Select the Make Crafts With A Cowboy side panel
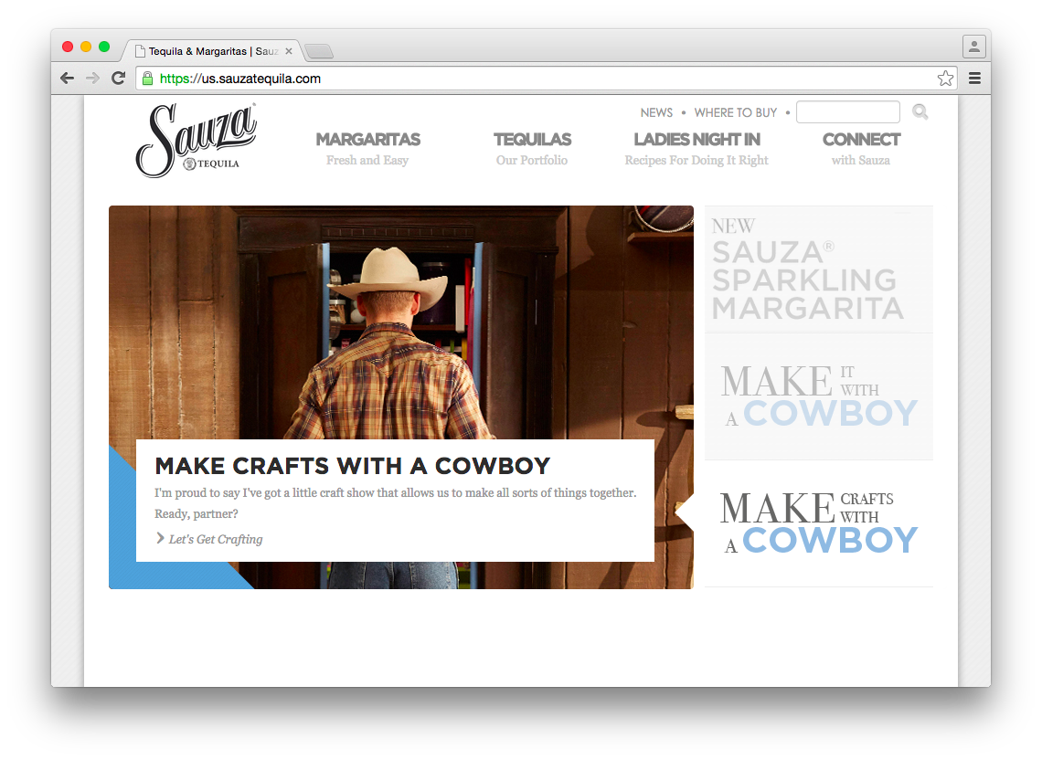Image resolution: width=1042 pixels, height=760 pixels. pos(819,523)
